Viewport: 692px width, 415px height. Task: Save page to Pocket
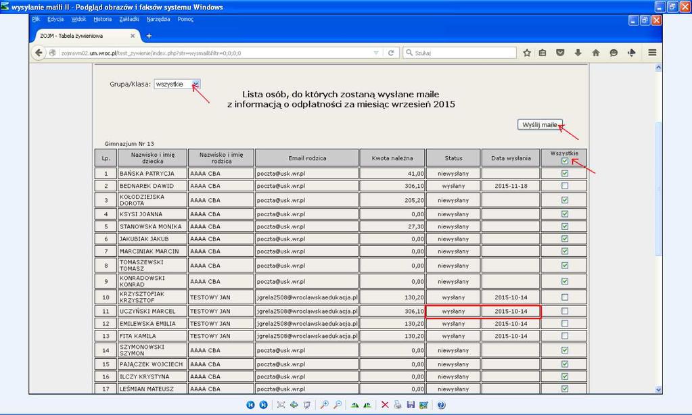point(560,53)
